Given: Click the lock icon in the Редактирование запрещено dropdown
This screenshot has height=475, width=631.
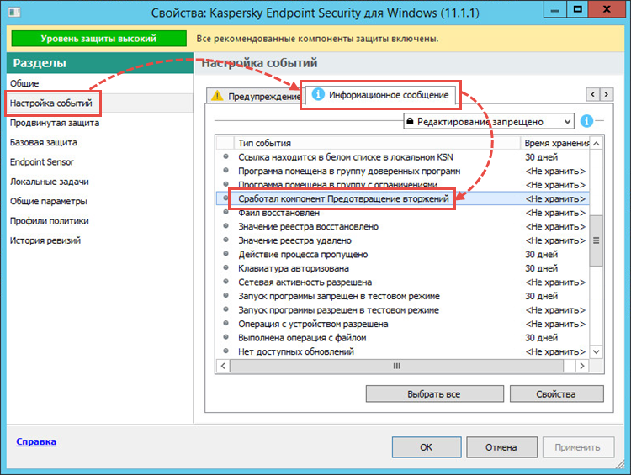Looking at the screenshot, I should 410,121.
